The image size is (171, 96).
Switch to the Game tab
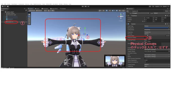(x=37, y=9)
